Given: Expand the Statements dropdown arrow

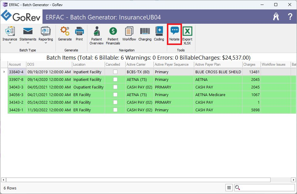Looking at the screenshot, I should pos(28,43).
